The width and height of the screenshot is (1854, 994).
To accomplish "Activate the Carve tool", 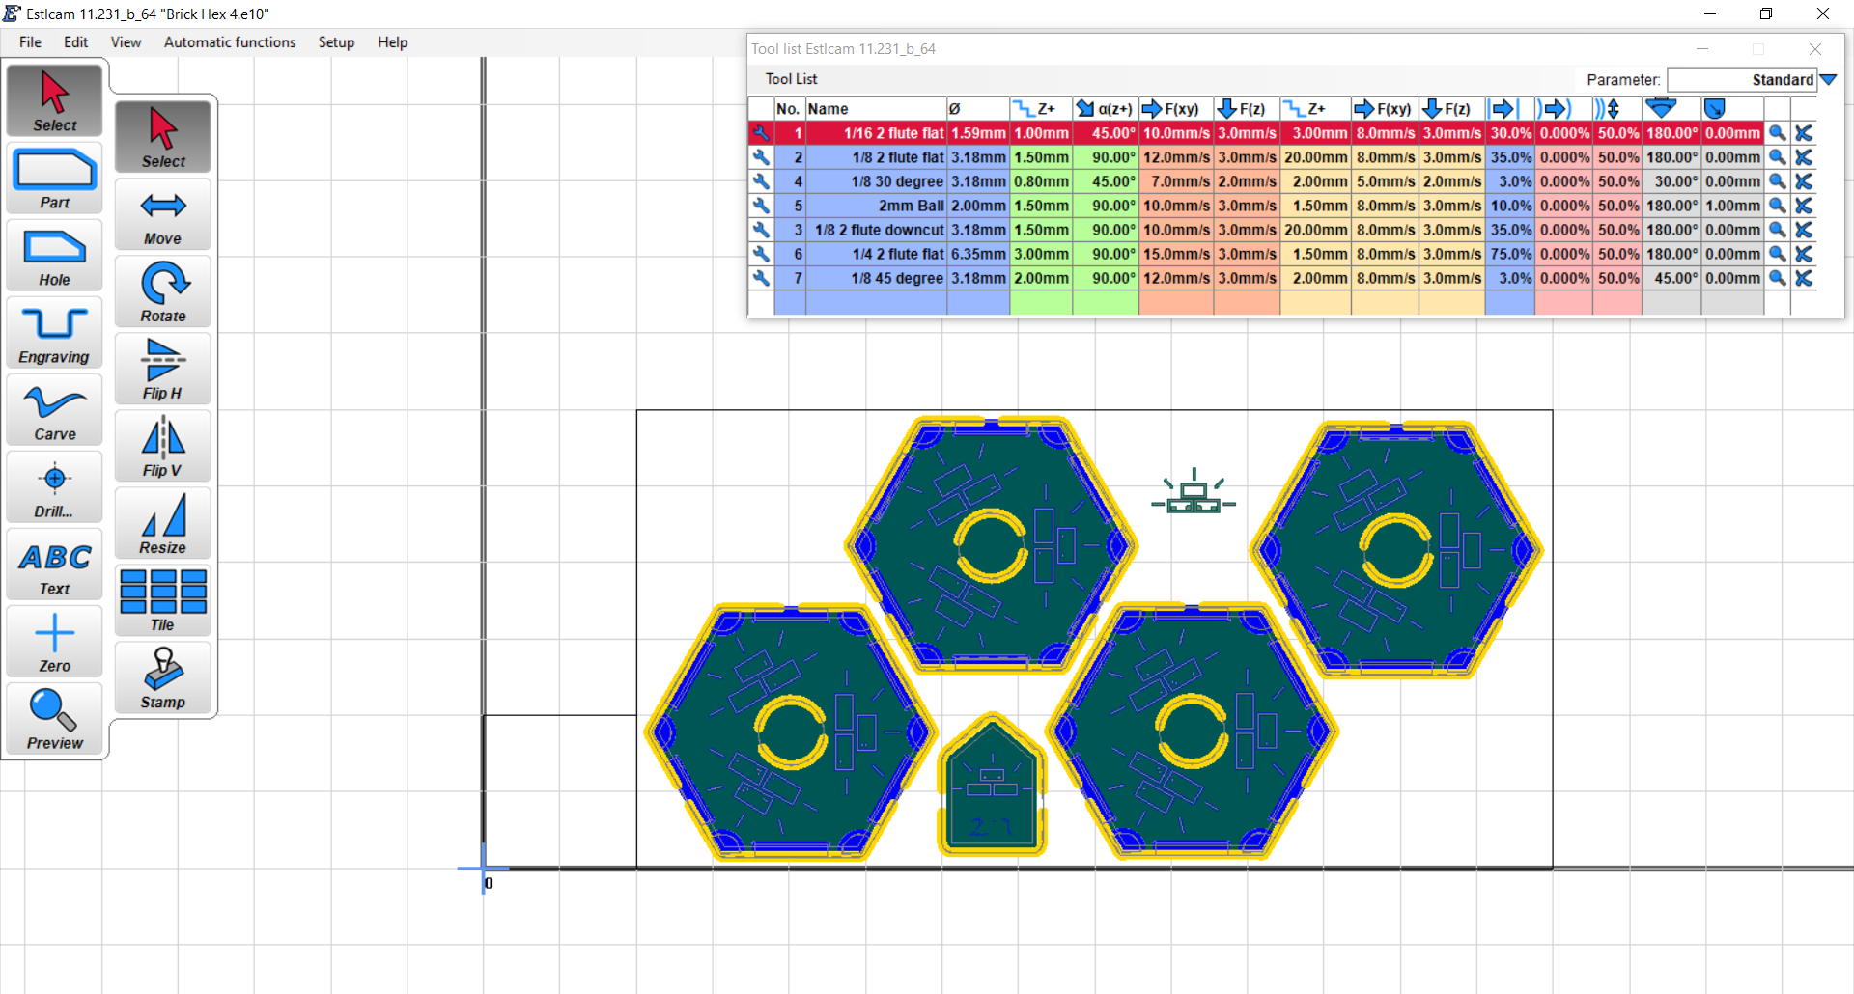I will (x=55, y=410).
